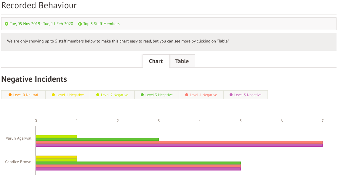Click the yellow Level 1 Negative dot
The width and height of the screenshot is (338, 175).
click(53, 95)
